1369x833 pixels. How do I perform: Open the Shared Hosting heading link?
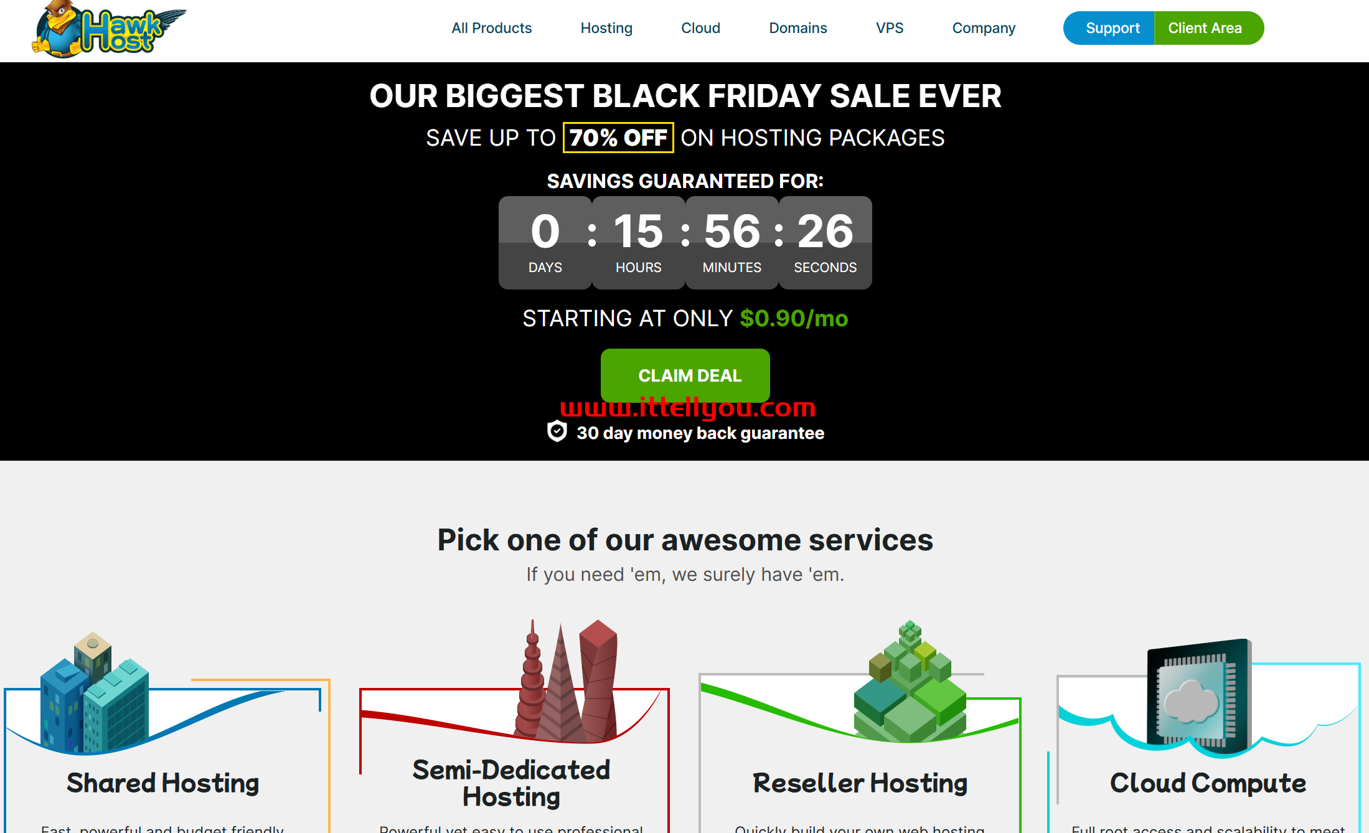(162, 783)
